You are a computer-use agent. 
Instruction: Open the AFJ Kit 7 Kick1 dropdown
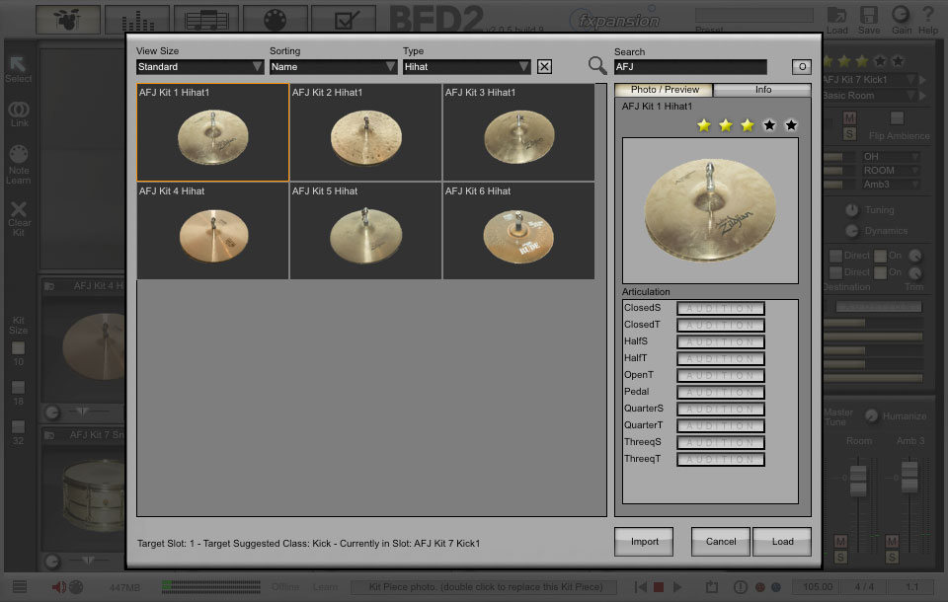tap(869, 79)
